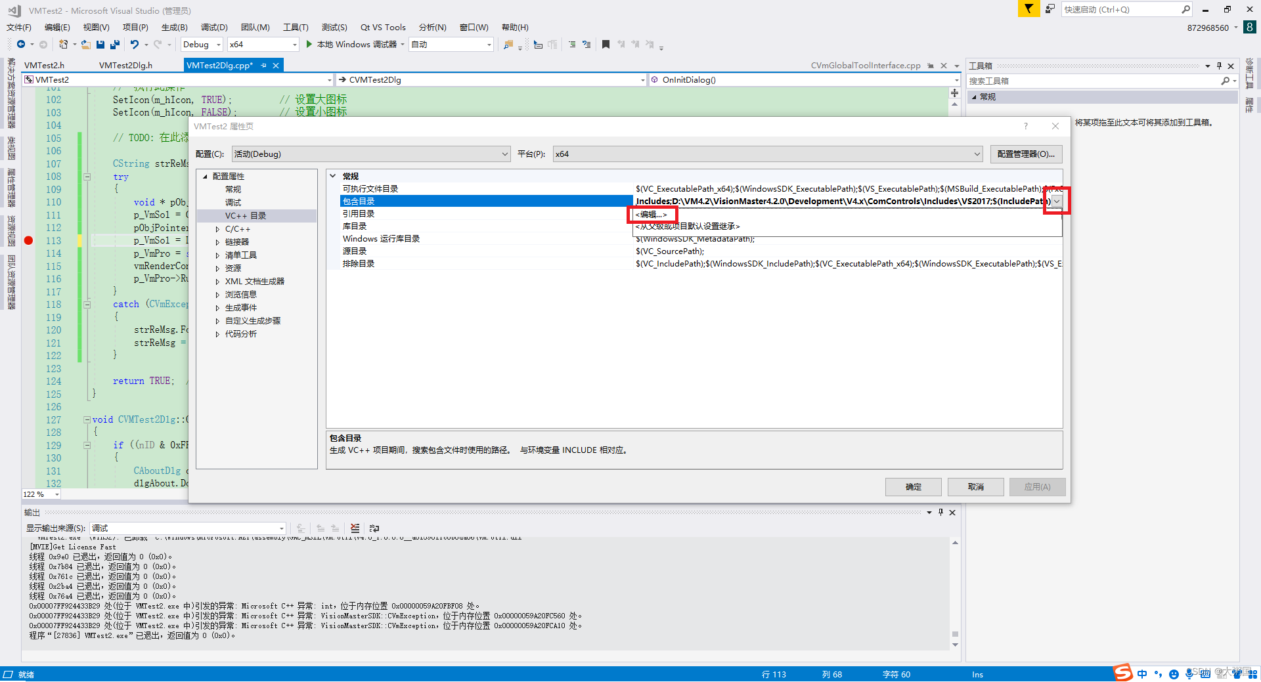Select VC++ 目录 in the property tree
Viewport: 1261px width, 682px height.
[x=245, y=216]
